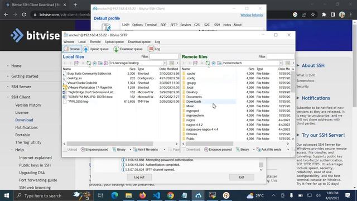Screen dimensions: 357x201
Task: Select the remote Pictures folder
Action: point(192,134)
